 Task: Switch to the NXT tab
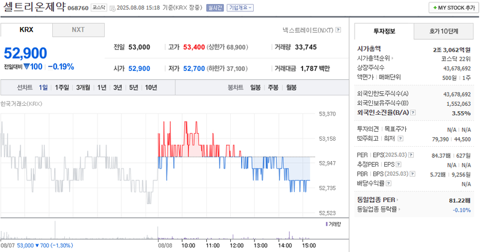point(78,30)
